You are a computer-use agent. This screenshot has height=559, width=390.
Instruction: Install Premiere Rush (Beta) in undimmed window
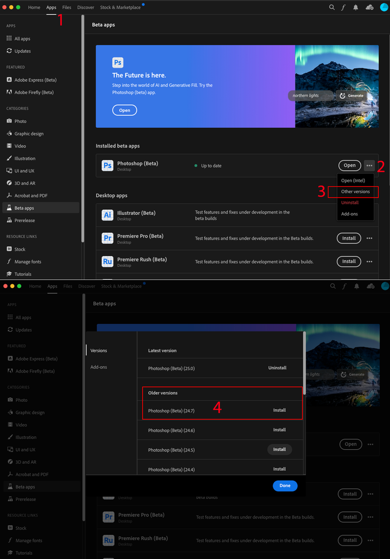349,261
